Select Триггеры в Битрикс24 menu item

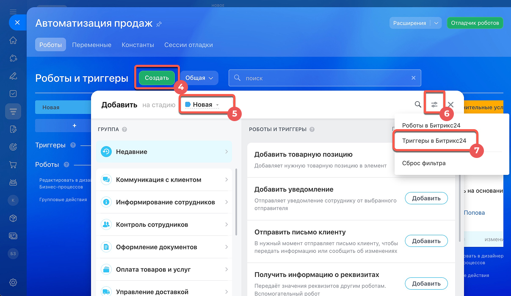point(434,141)
